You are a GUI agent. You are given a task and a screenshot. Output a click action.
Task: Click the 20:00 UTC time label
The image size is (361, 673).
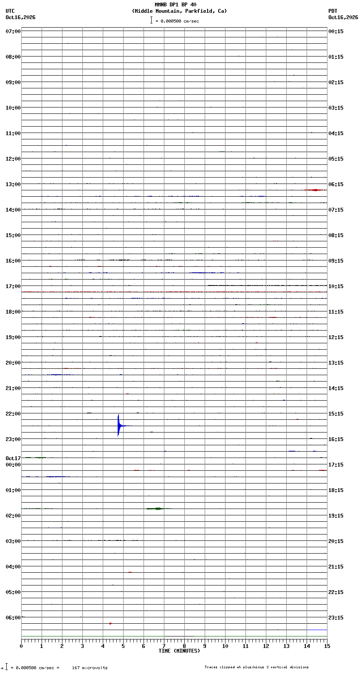click(13, 363)
